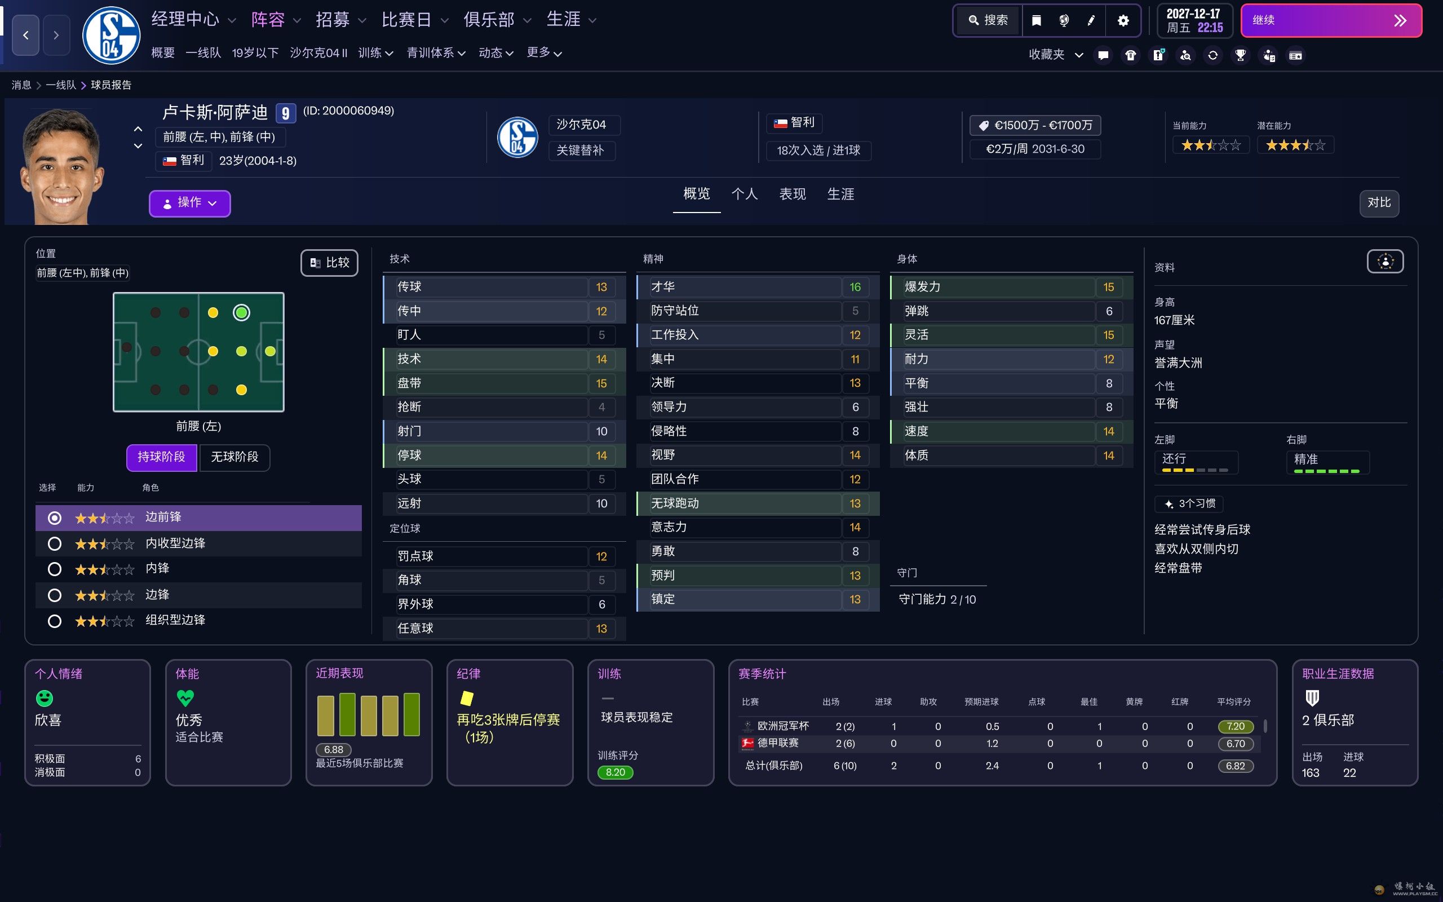Screen dimensions: 1443x902
Task: Switch to the 表现 tab
Action: 793,194
